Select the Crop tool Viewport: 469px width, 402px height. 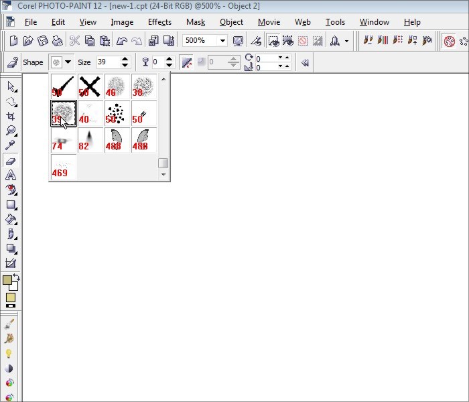(x=11, y=117)
